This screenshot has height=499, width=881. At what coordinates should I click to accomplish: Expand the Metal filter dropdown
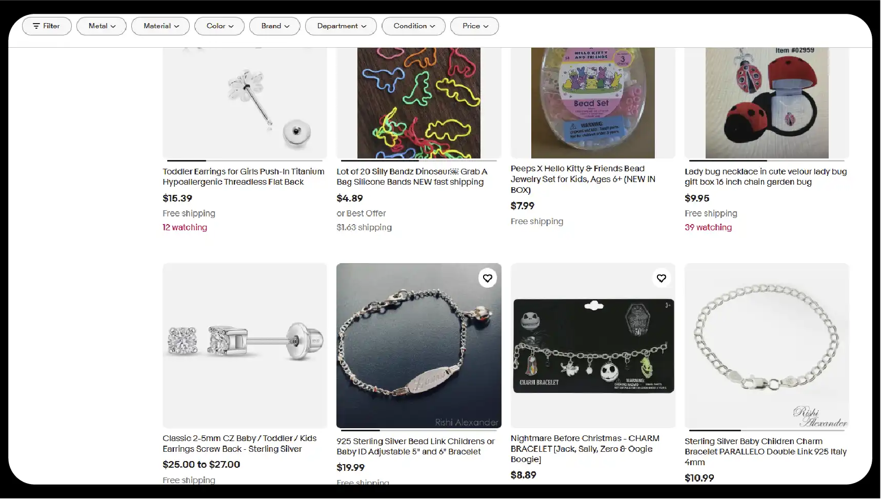[x=102, y=26]
